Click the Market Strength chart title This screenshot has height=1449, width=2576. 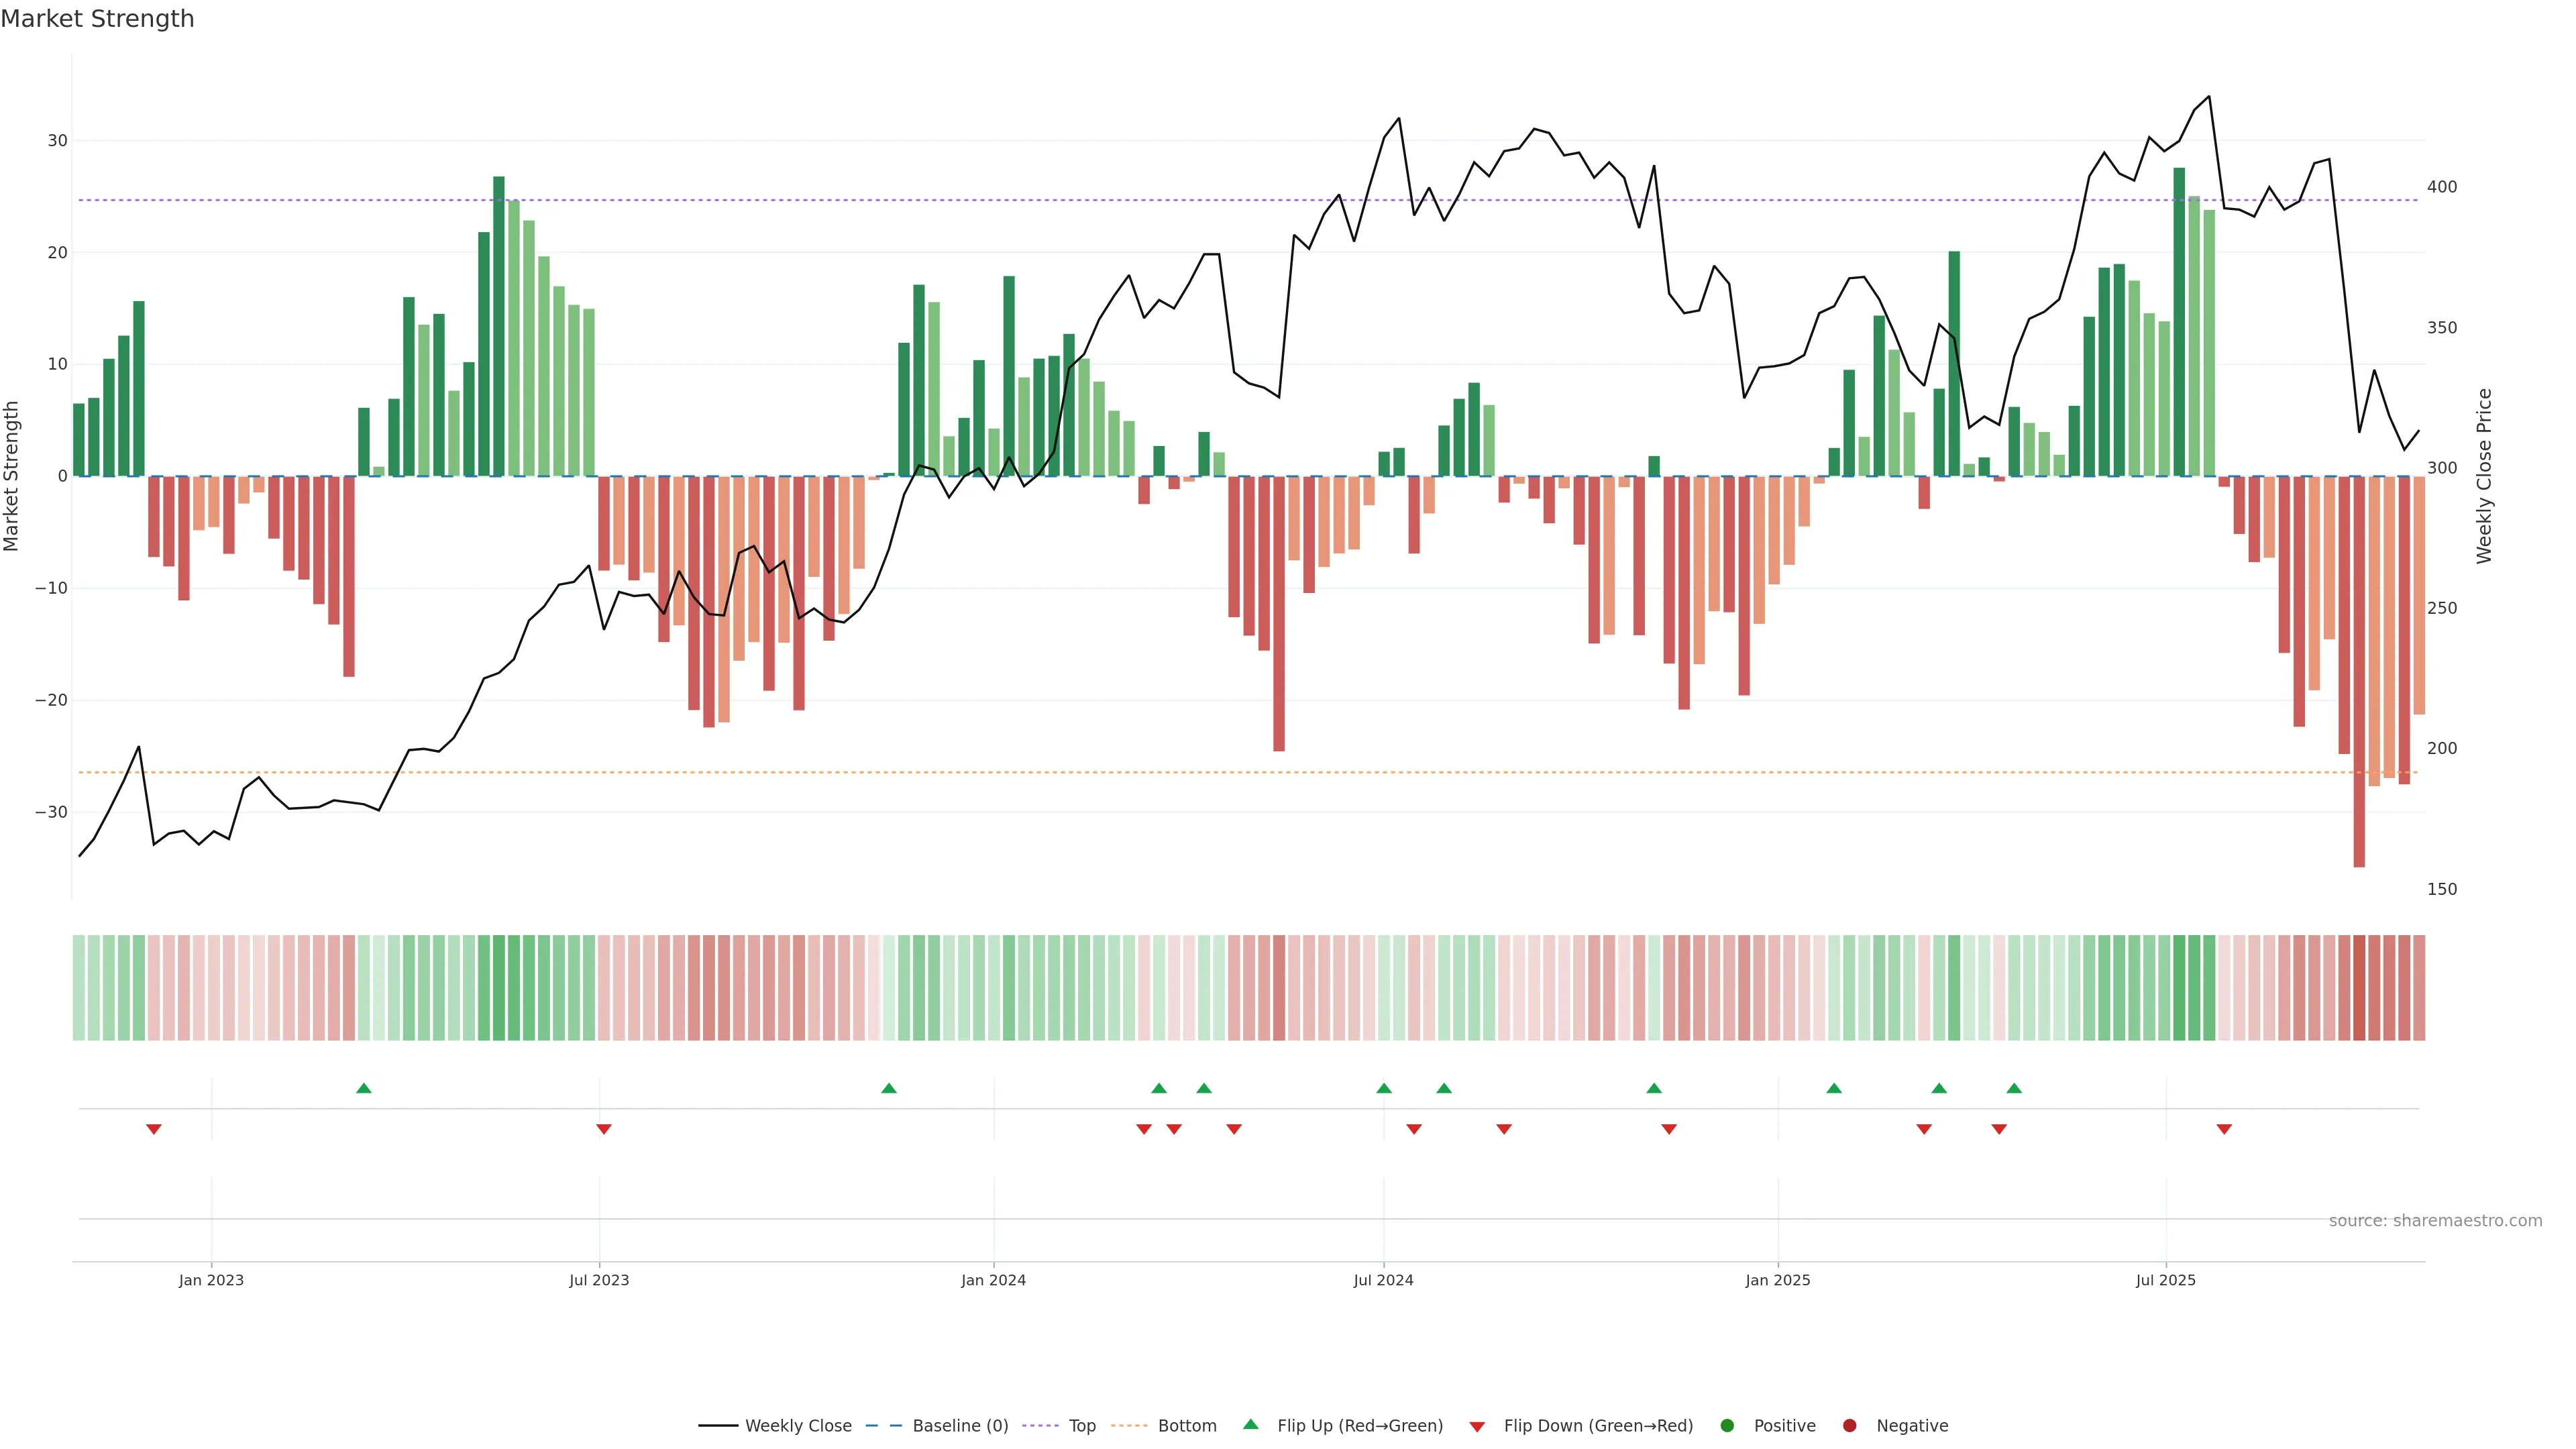[x=97, y=19]
